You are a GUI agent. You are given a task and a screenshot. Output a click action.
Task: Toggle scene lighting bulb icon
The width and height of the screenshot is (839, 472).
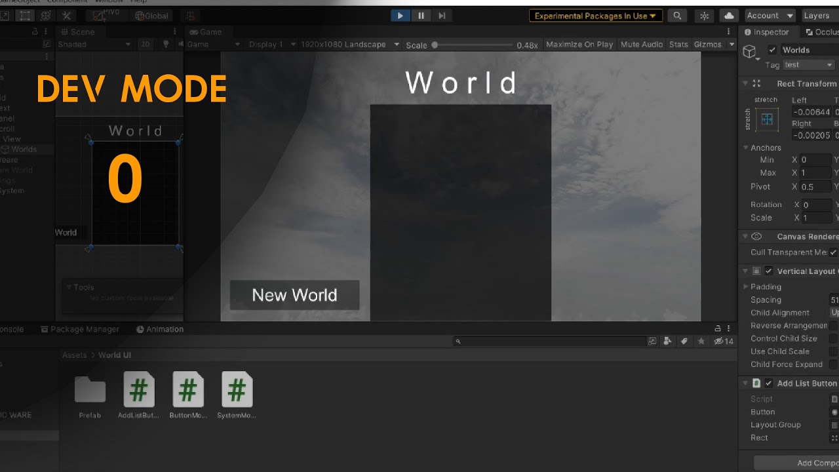click(166, 45)
